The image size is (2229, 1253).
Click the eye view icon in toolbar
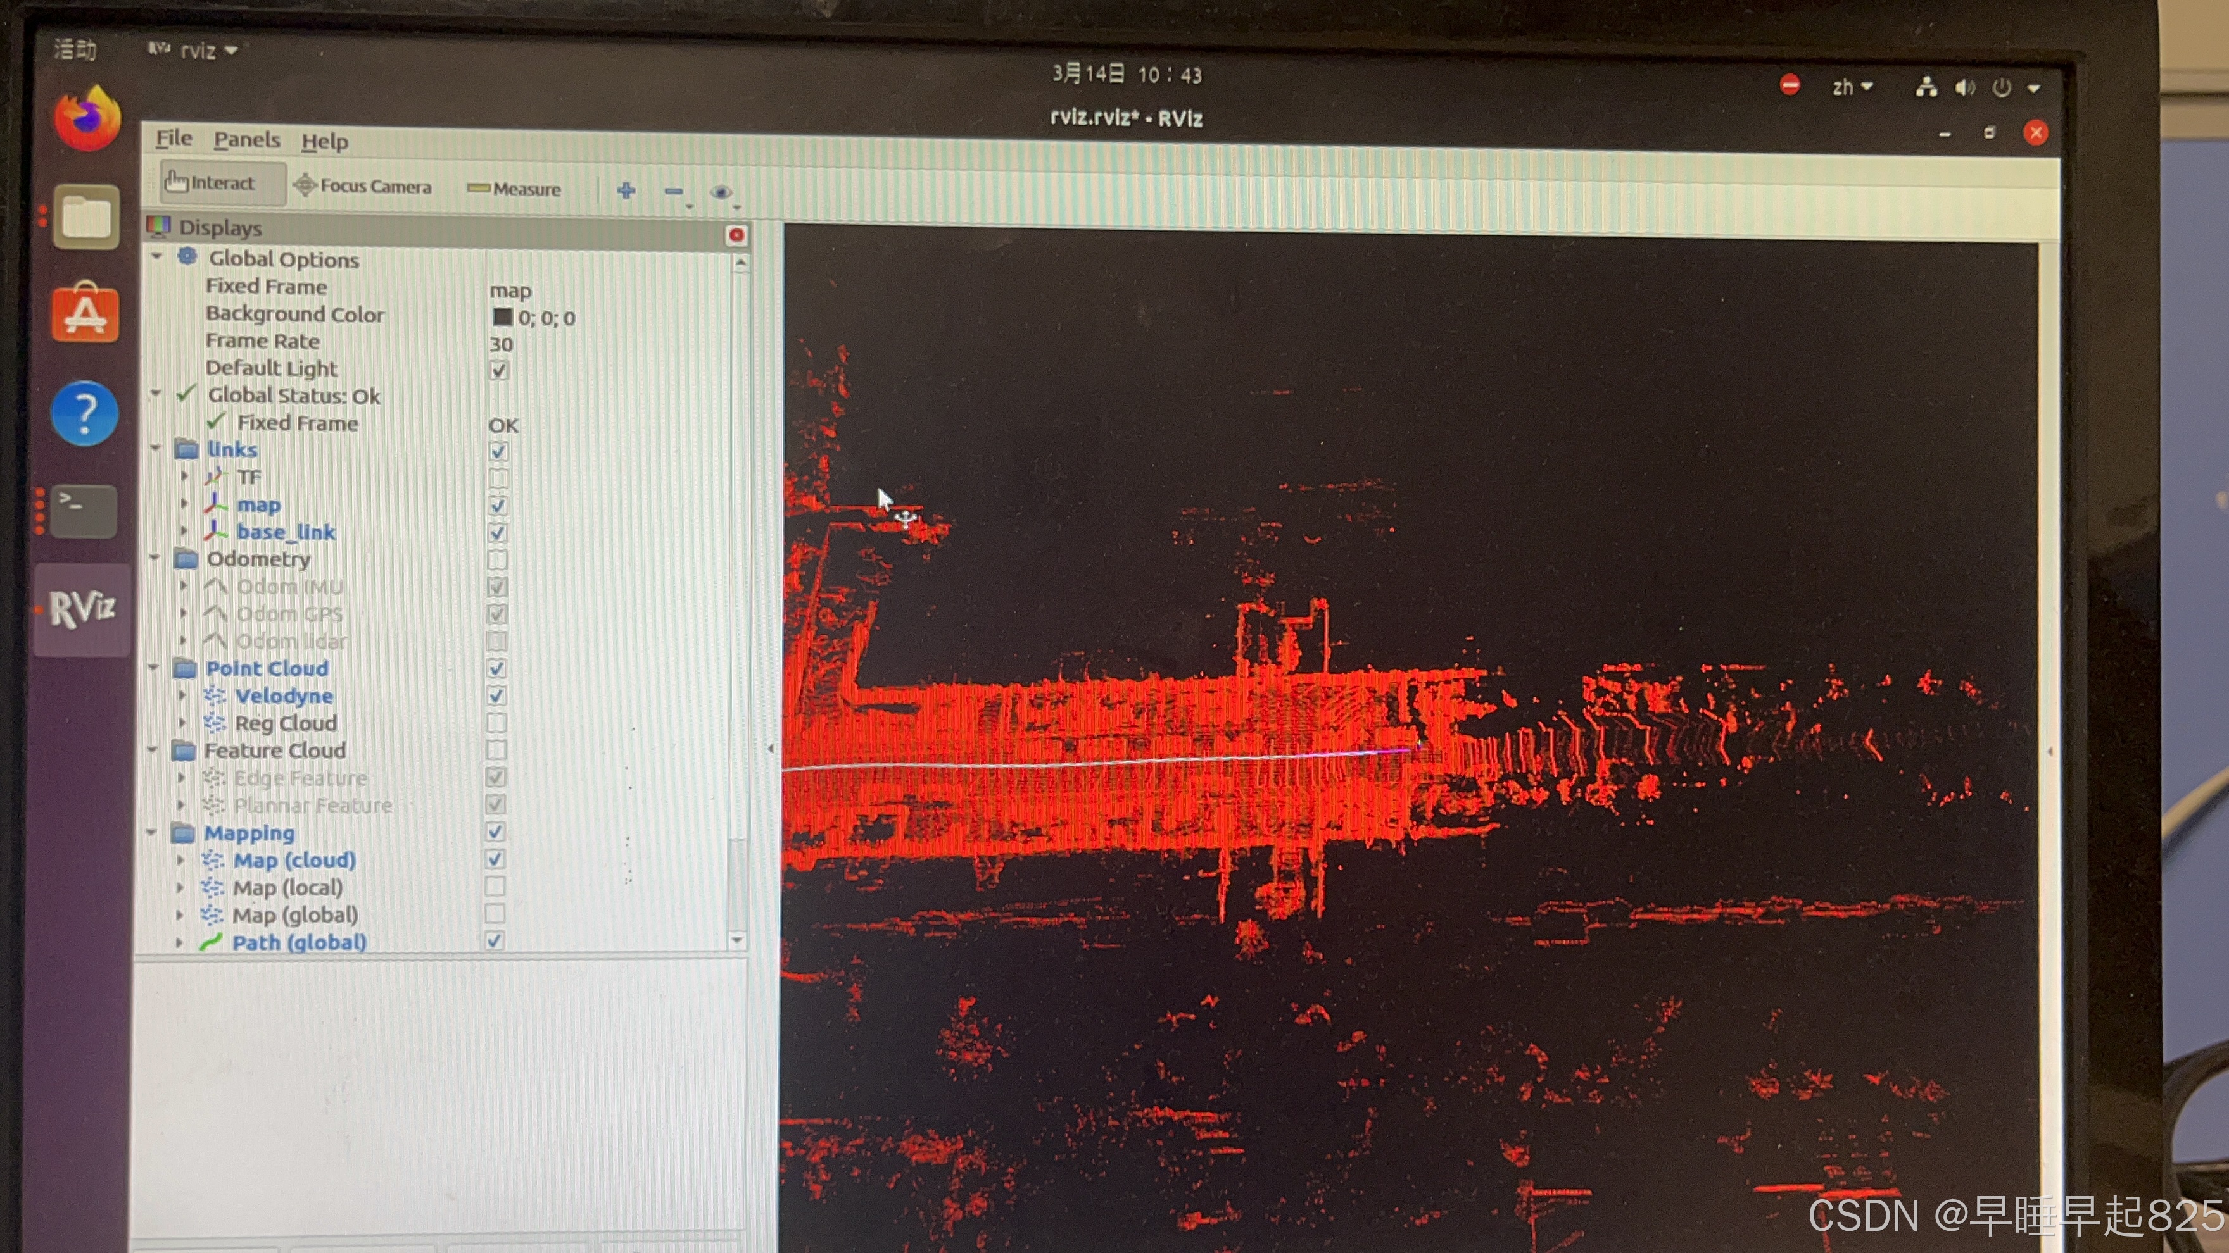point(720,192)
